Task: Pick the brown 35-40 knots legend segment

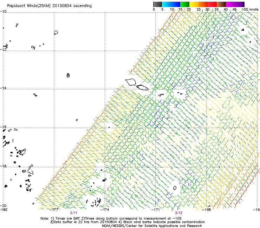Action: (221, 4)
